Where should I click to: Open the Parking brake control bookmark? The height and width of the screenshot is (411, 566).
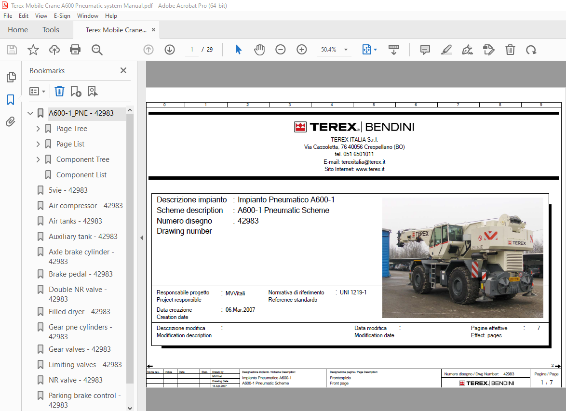84,400
